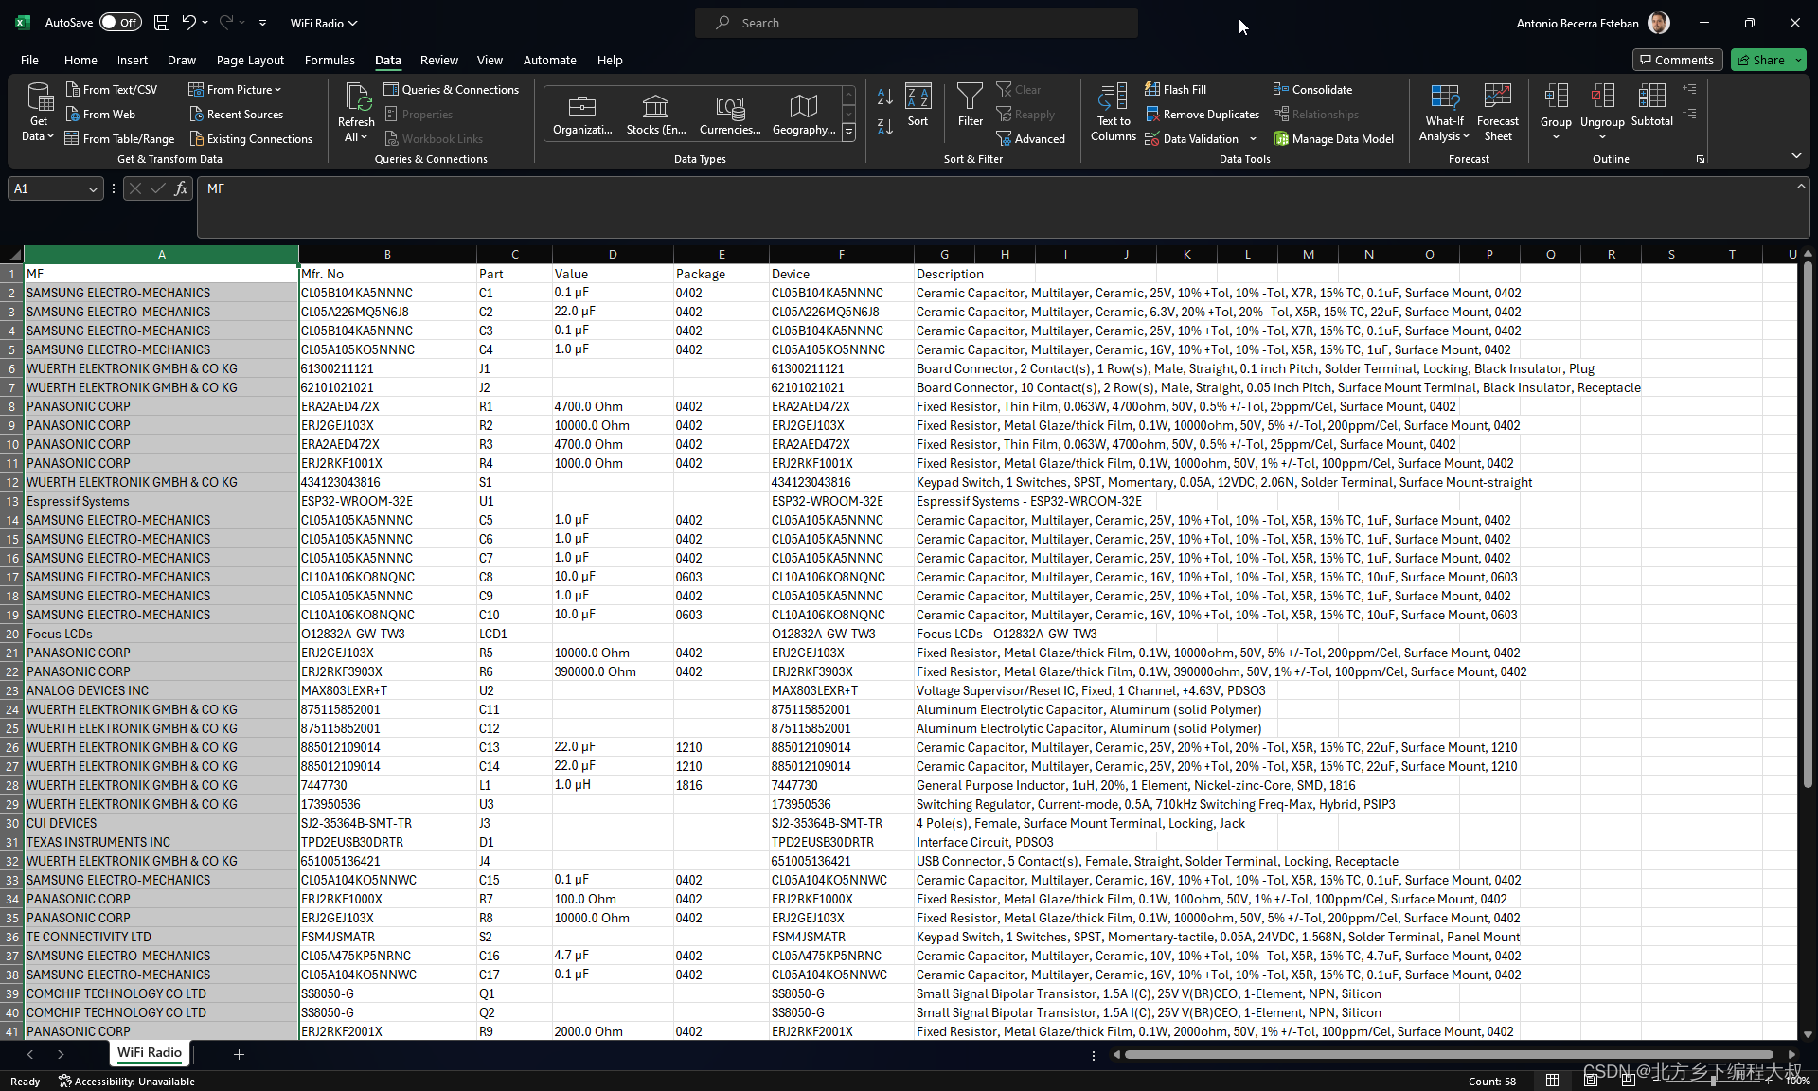Screen dimensions: 1818x1091
Task: Expand the What-If Analysis menu
Action: pyautogui.click(x=1444, y=121)
